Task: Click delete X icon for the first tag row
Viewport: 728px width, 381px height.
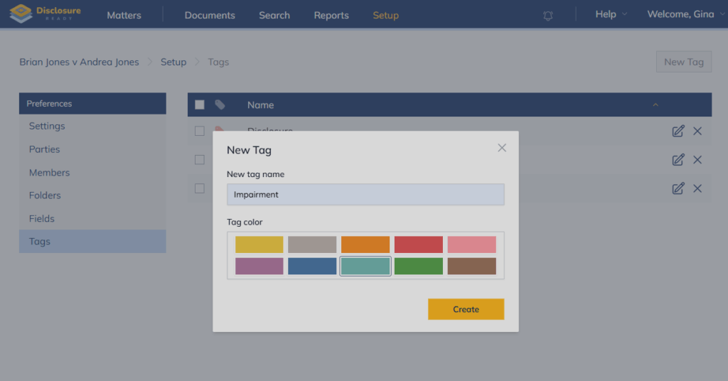Action: (x=697, y=131)
